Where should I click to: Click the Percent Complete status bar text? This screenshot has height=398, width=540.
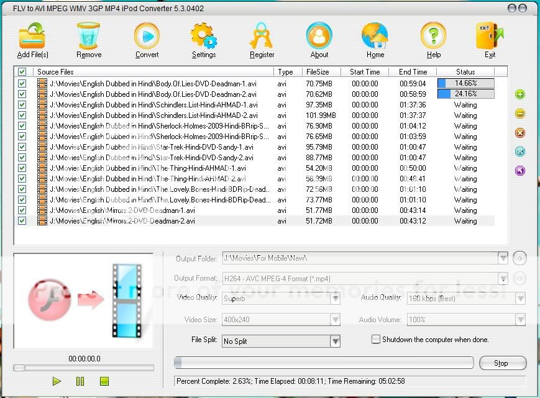pyautogui.click(x=291, y=381)
